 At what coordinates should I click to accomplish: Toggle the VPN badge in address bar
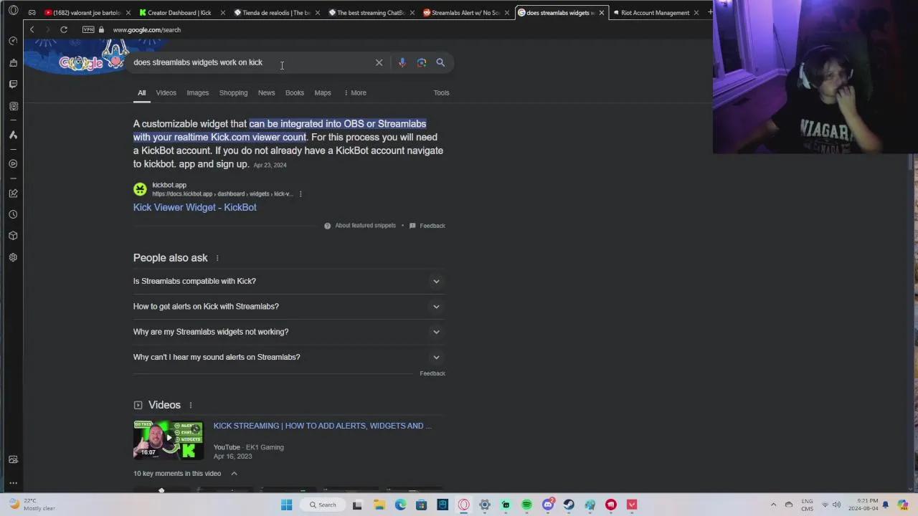pyautogui.click(x=88, y=29)
